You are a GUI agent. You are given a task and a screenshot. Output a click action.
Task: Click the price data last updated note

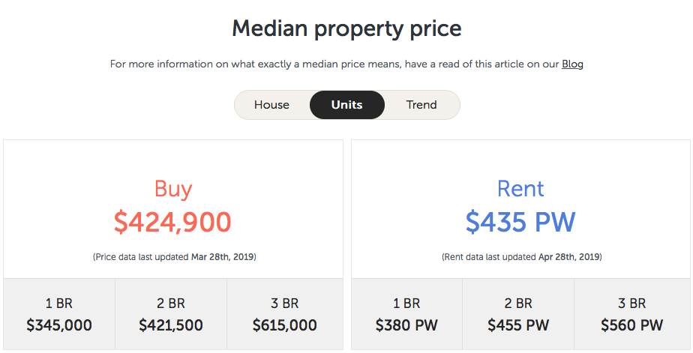coord(175,256)
